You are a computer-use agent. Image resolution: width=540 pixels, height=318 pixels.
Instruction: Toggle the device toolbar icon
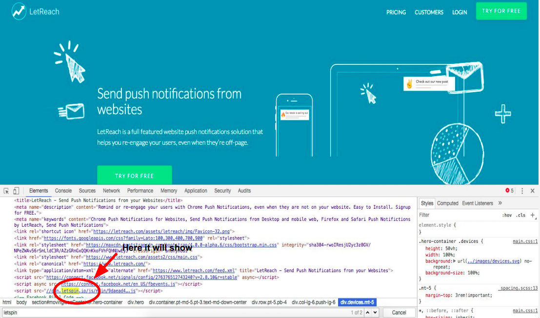coord(16,191)
